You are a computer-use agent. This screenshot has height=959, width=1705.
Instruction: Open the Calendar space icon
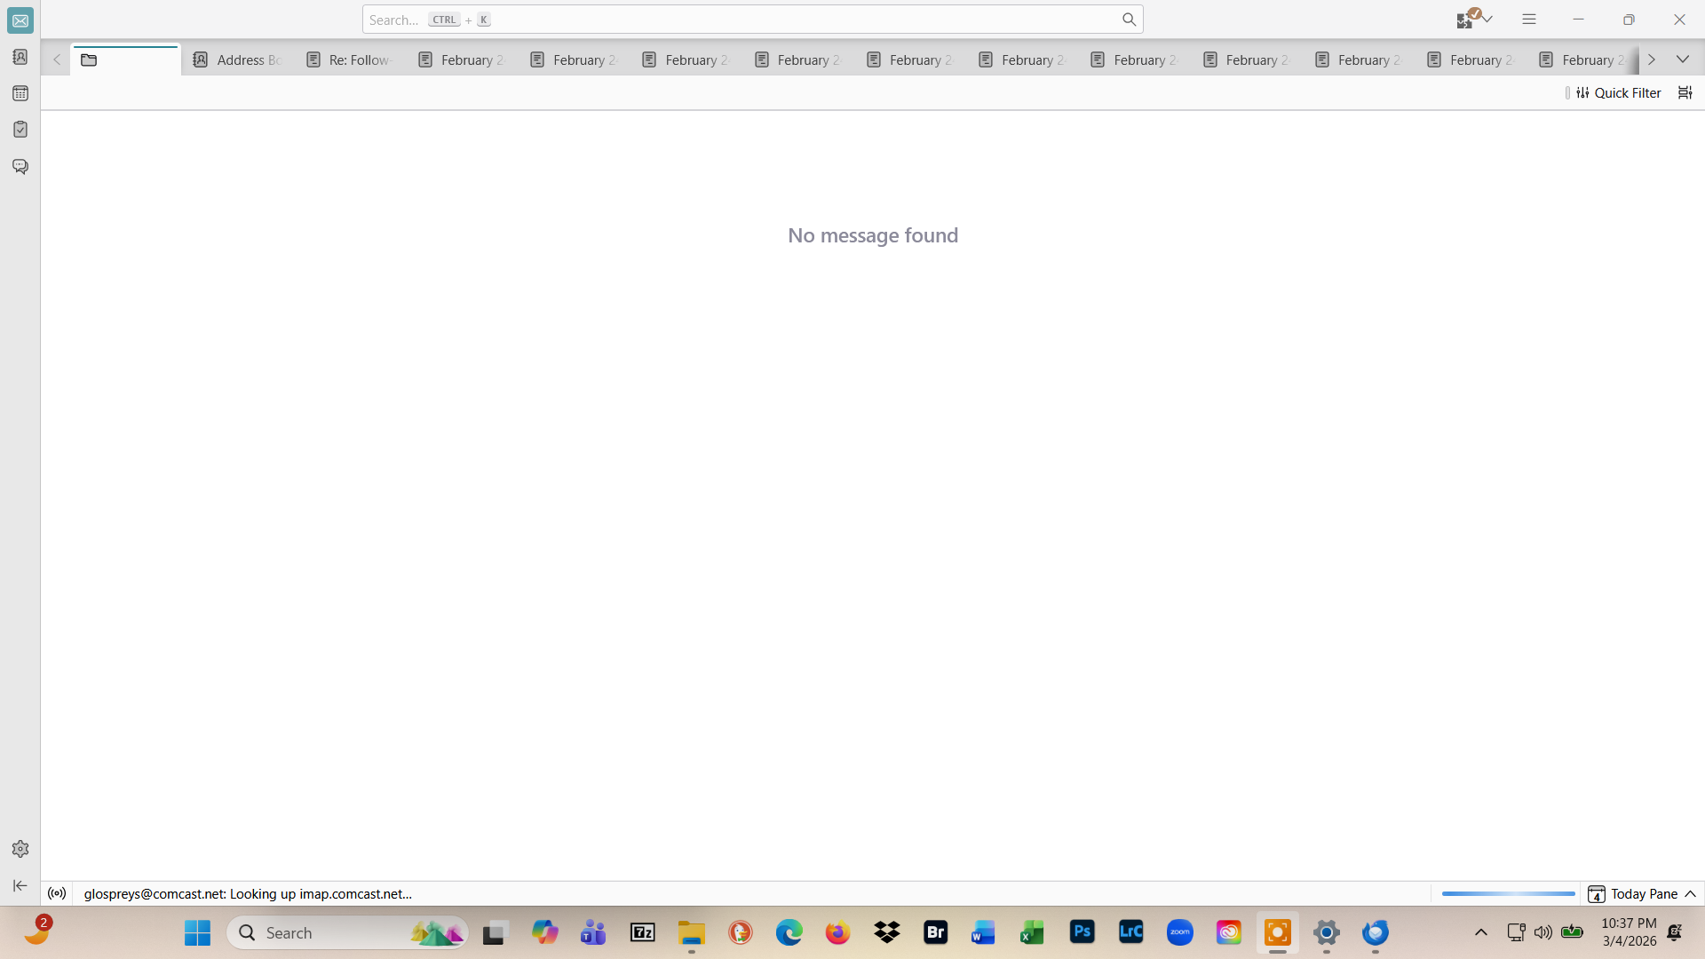click(x=20, y=93)
